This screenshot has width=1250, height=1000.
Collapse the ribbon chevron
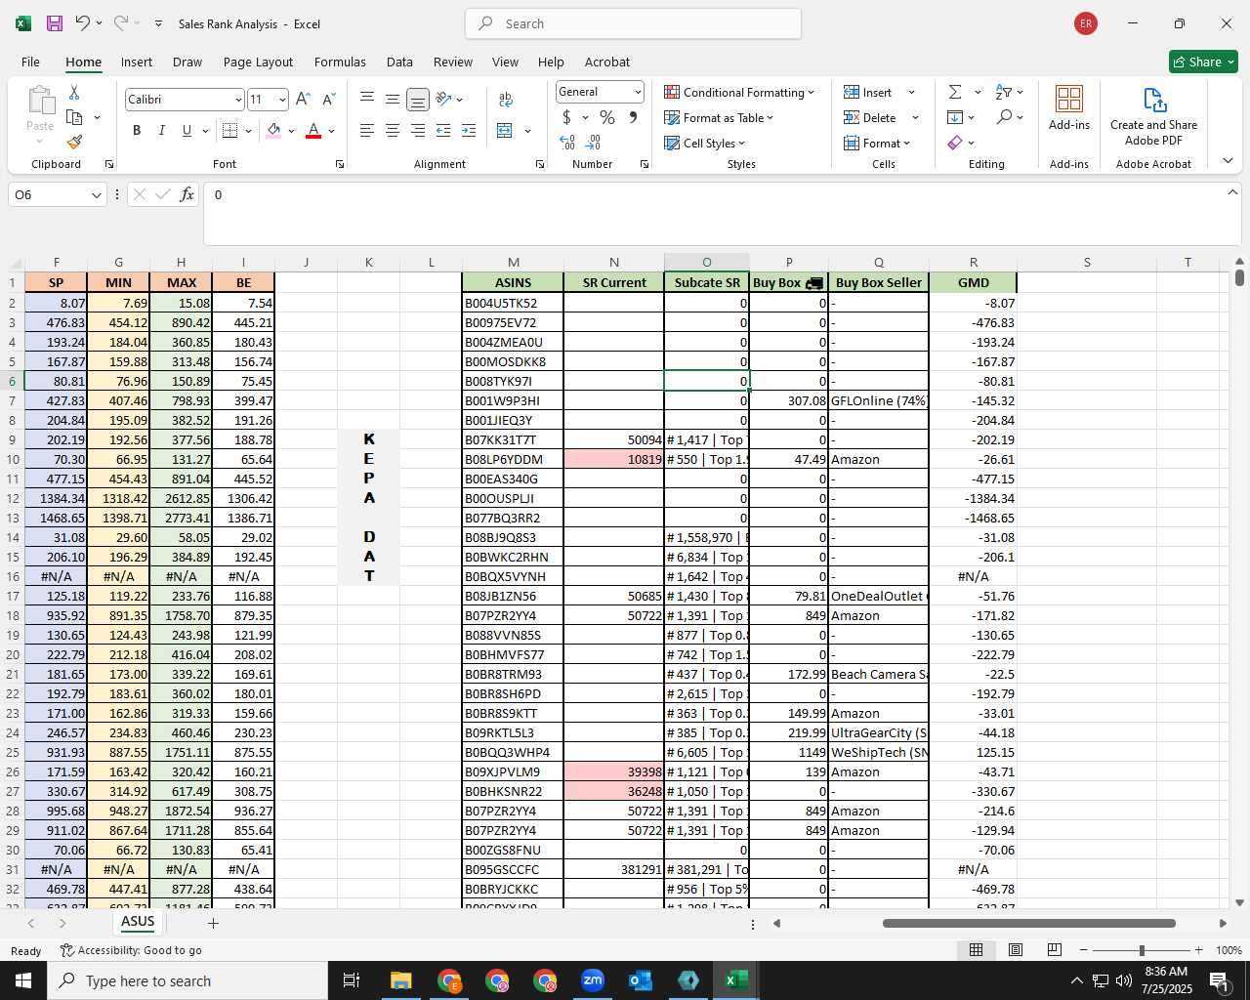point(1228,160)
